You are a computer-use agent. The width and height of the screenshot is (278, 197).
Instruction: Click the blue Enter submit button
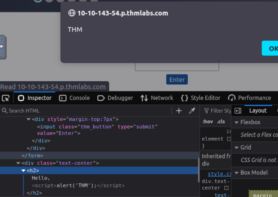pyautogui.click(x=177, y=79)
